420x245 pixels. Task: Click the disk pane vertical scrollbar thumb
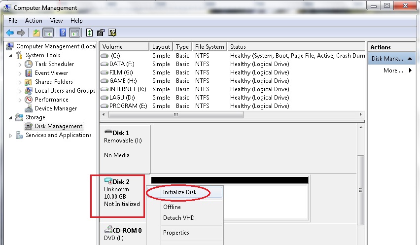[x=360, y=190]
